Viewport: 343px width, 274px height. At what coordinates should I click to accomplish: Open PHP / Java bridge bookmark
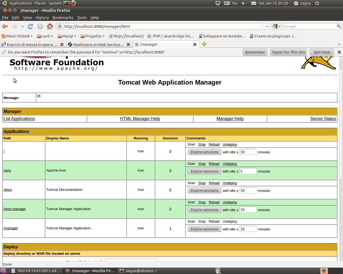coord(171,36)
